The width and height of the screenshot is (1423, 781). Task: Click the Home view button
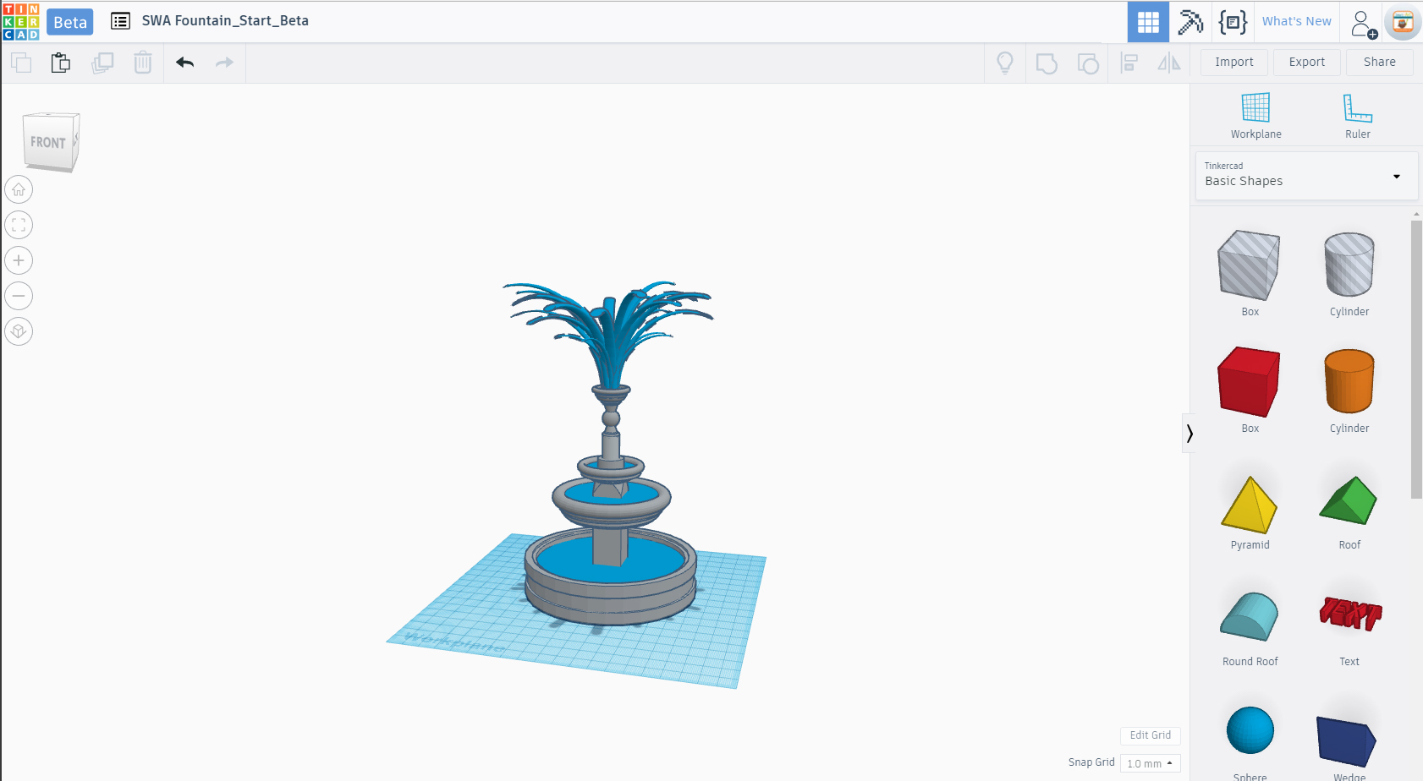tap(19, 190)
